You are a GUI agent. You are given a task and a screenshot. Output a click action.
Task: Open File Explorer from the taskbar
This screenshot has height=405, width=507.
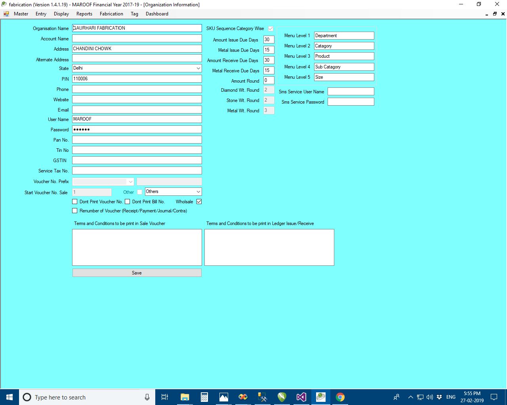pyautogui.click(x=185, y=397)
